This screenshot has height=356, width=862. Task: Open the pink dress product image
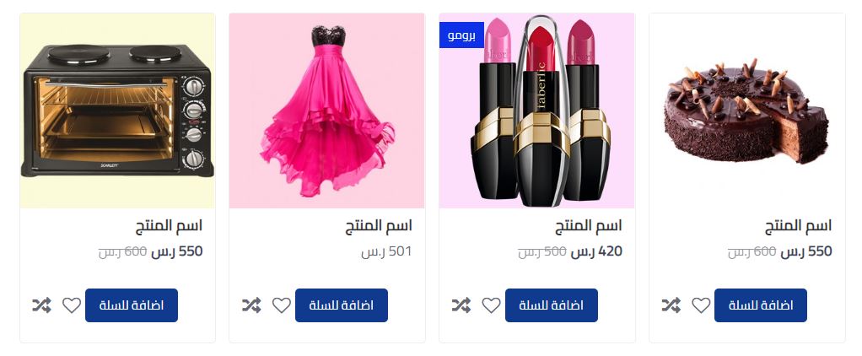tap(327, 111)
